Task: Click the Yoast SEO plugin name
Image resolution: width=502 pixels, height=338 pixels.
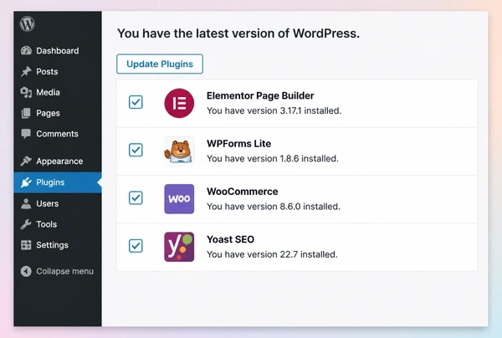Action: (231, 239)
